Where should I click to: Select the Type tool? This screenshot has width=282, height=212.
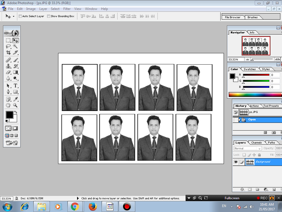(x=15, y=86)
